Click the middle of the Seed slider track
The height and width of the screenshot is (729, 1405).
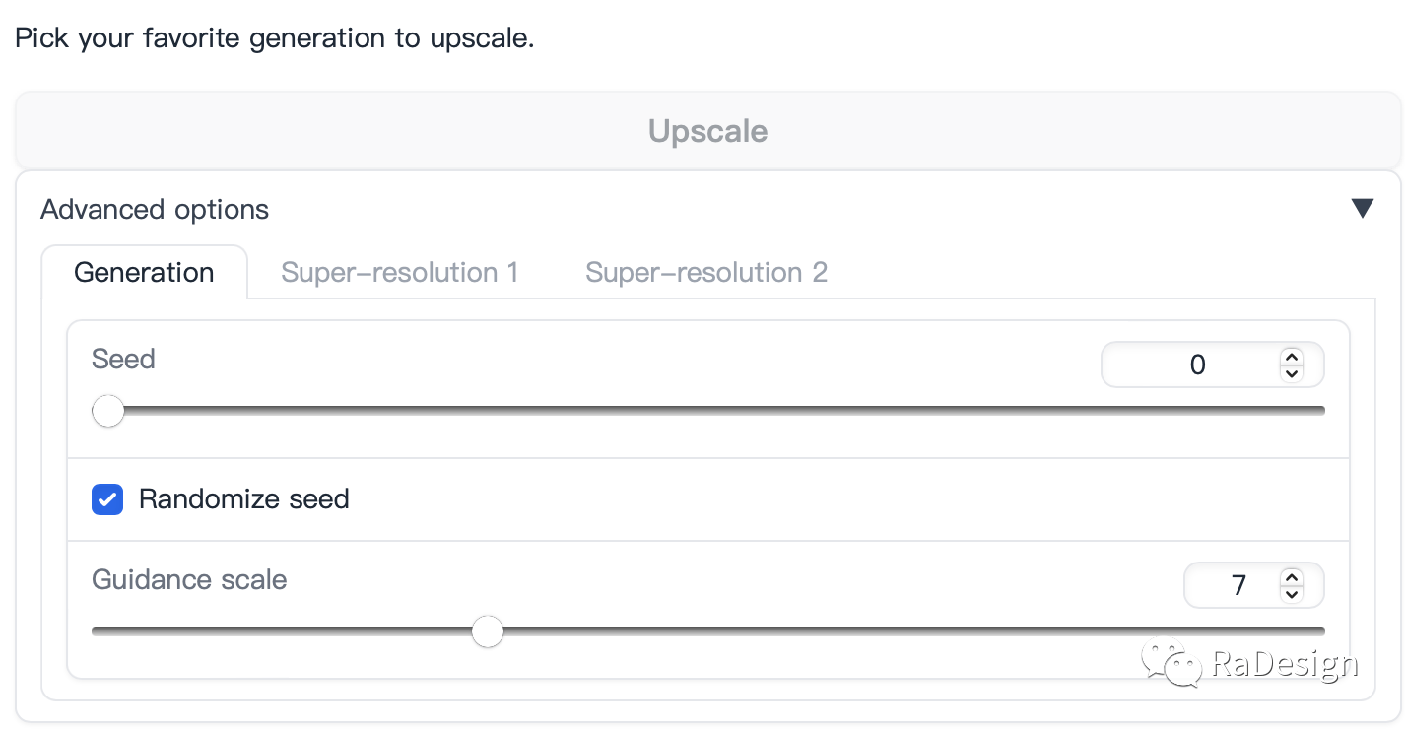point(708,411)
